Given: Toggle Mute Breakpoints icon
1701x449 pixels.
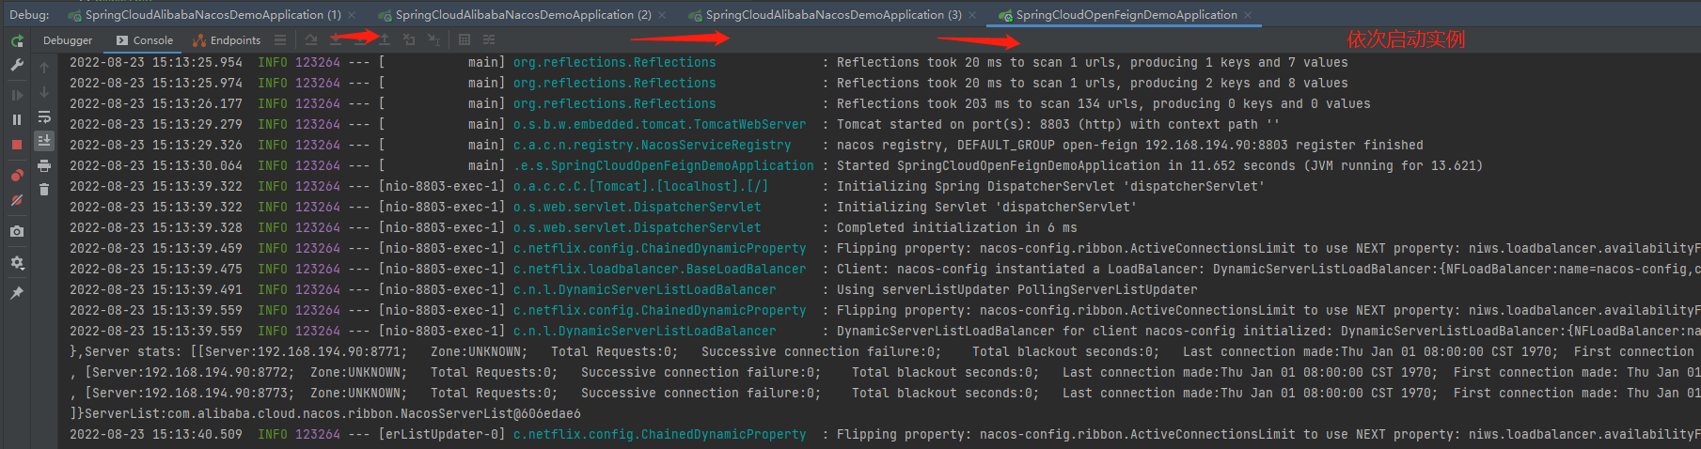Looking at the screenshot, I should tap(17, 200).
